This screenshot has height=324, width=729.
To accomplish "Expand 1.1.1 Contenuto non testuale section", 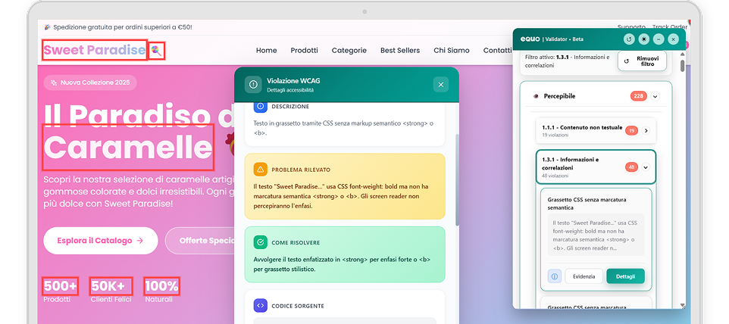I will [x=646, y=131].
